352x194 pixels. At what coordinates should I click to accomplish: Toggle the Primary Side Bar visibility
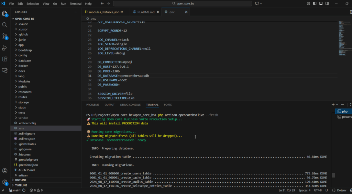(x=315, y=3)
